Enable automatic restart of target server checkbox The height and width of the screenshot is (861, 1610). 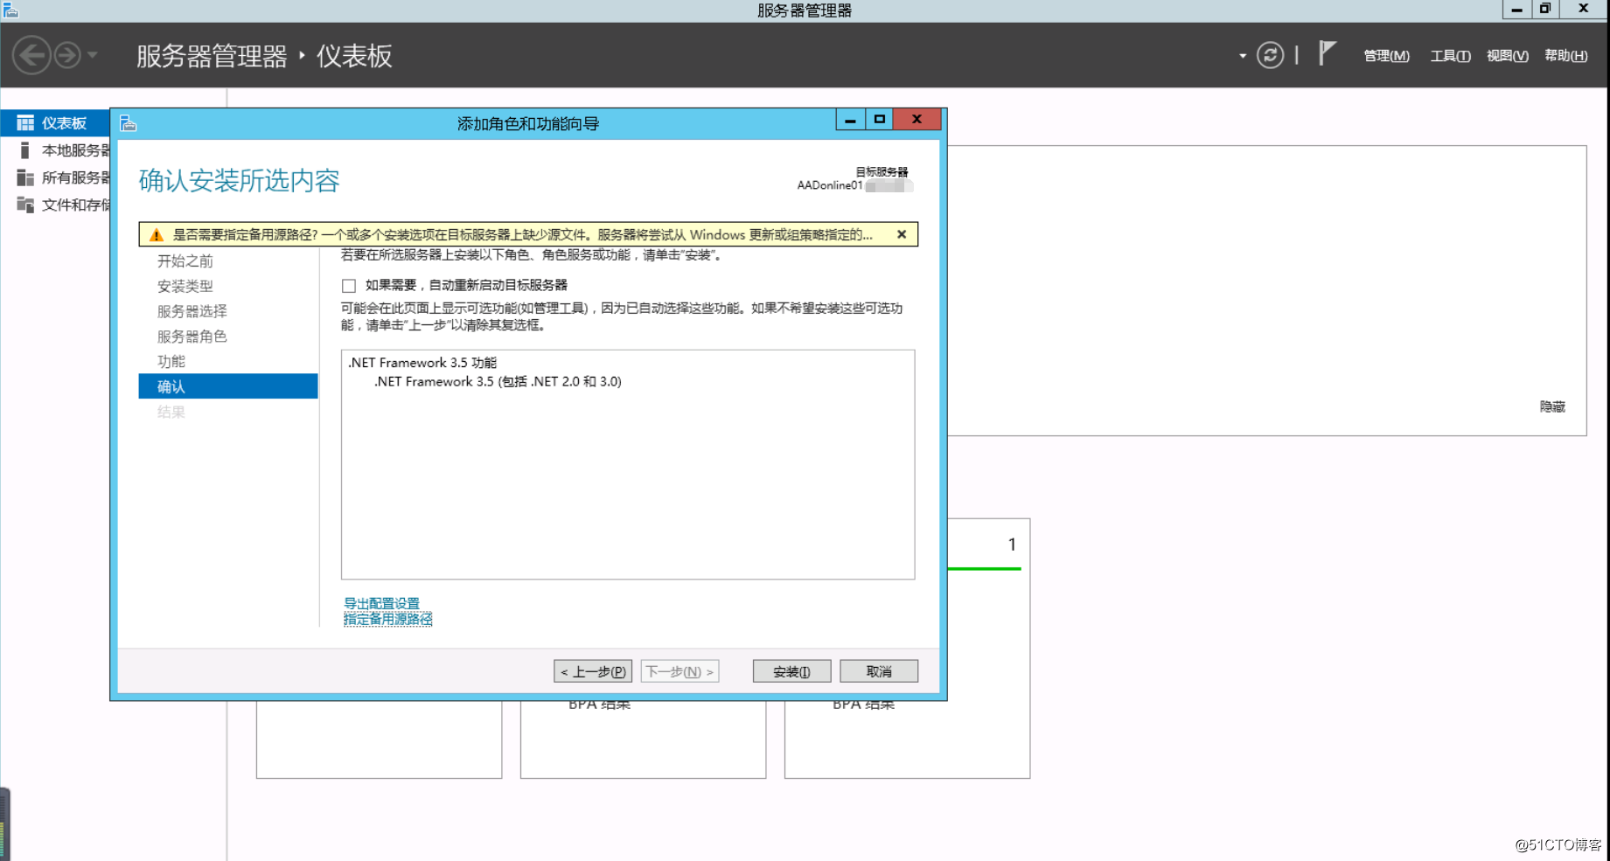click(x=349, y=286)
